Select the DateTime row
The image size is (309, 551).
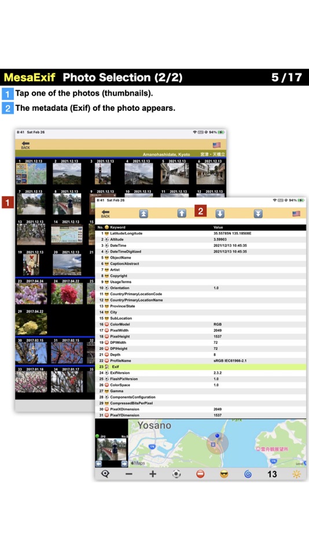pos(201,245)
